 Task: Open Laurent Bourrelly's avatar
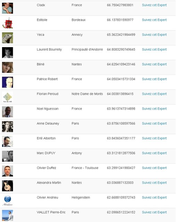(x=8, y=52)
